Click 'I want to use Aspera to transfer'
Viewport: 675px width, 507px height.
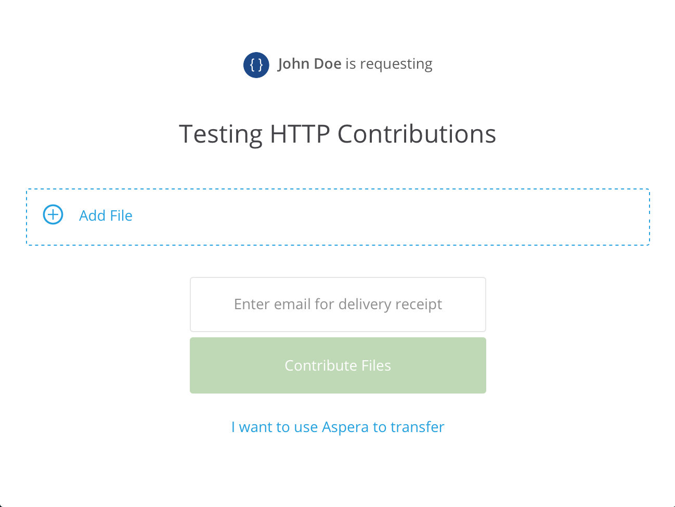pos(337,427)
